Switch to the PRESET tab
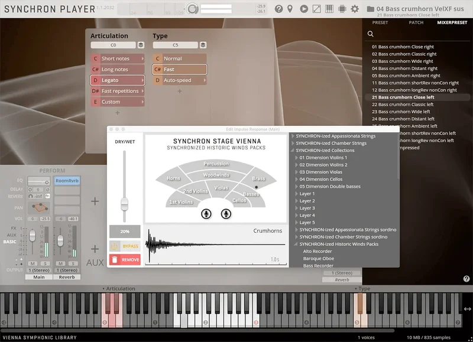The width and height of the screenshot is (473, 342). (x=380, y=22)
